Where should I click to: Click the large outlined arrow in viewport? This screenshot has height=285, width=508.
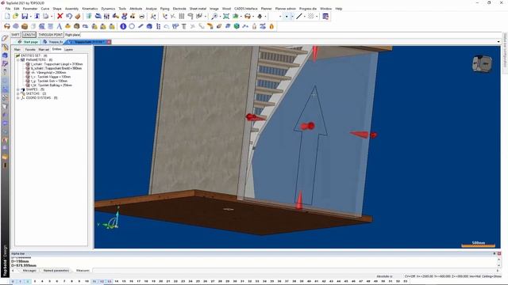(x=310, y=146)
